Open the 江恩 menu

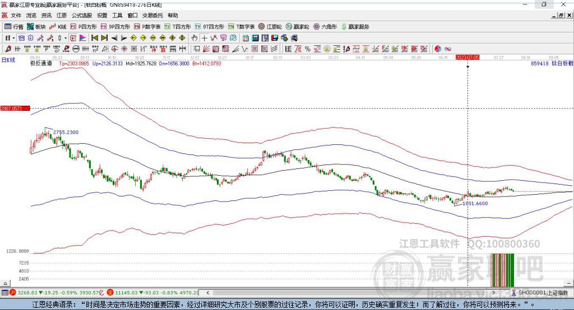pyautogui.click(x=62, y=15)
